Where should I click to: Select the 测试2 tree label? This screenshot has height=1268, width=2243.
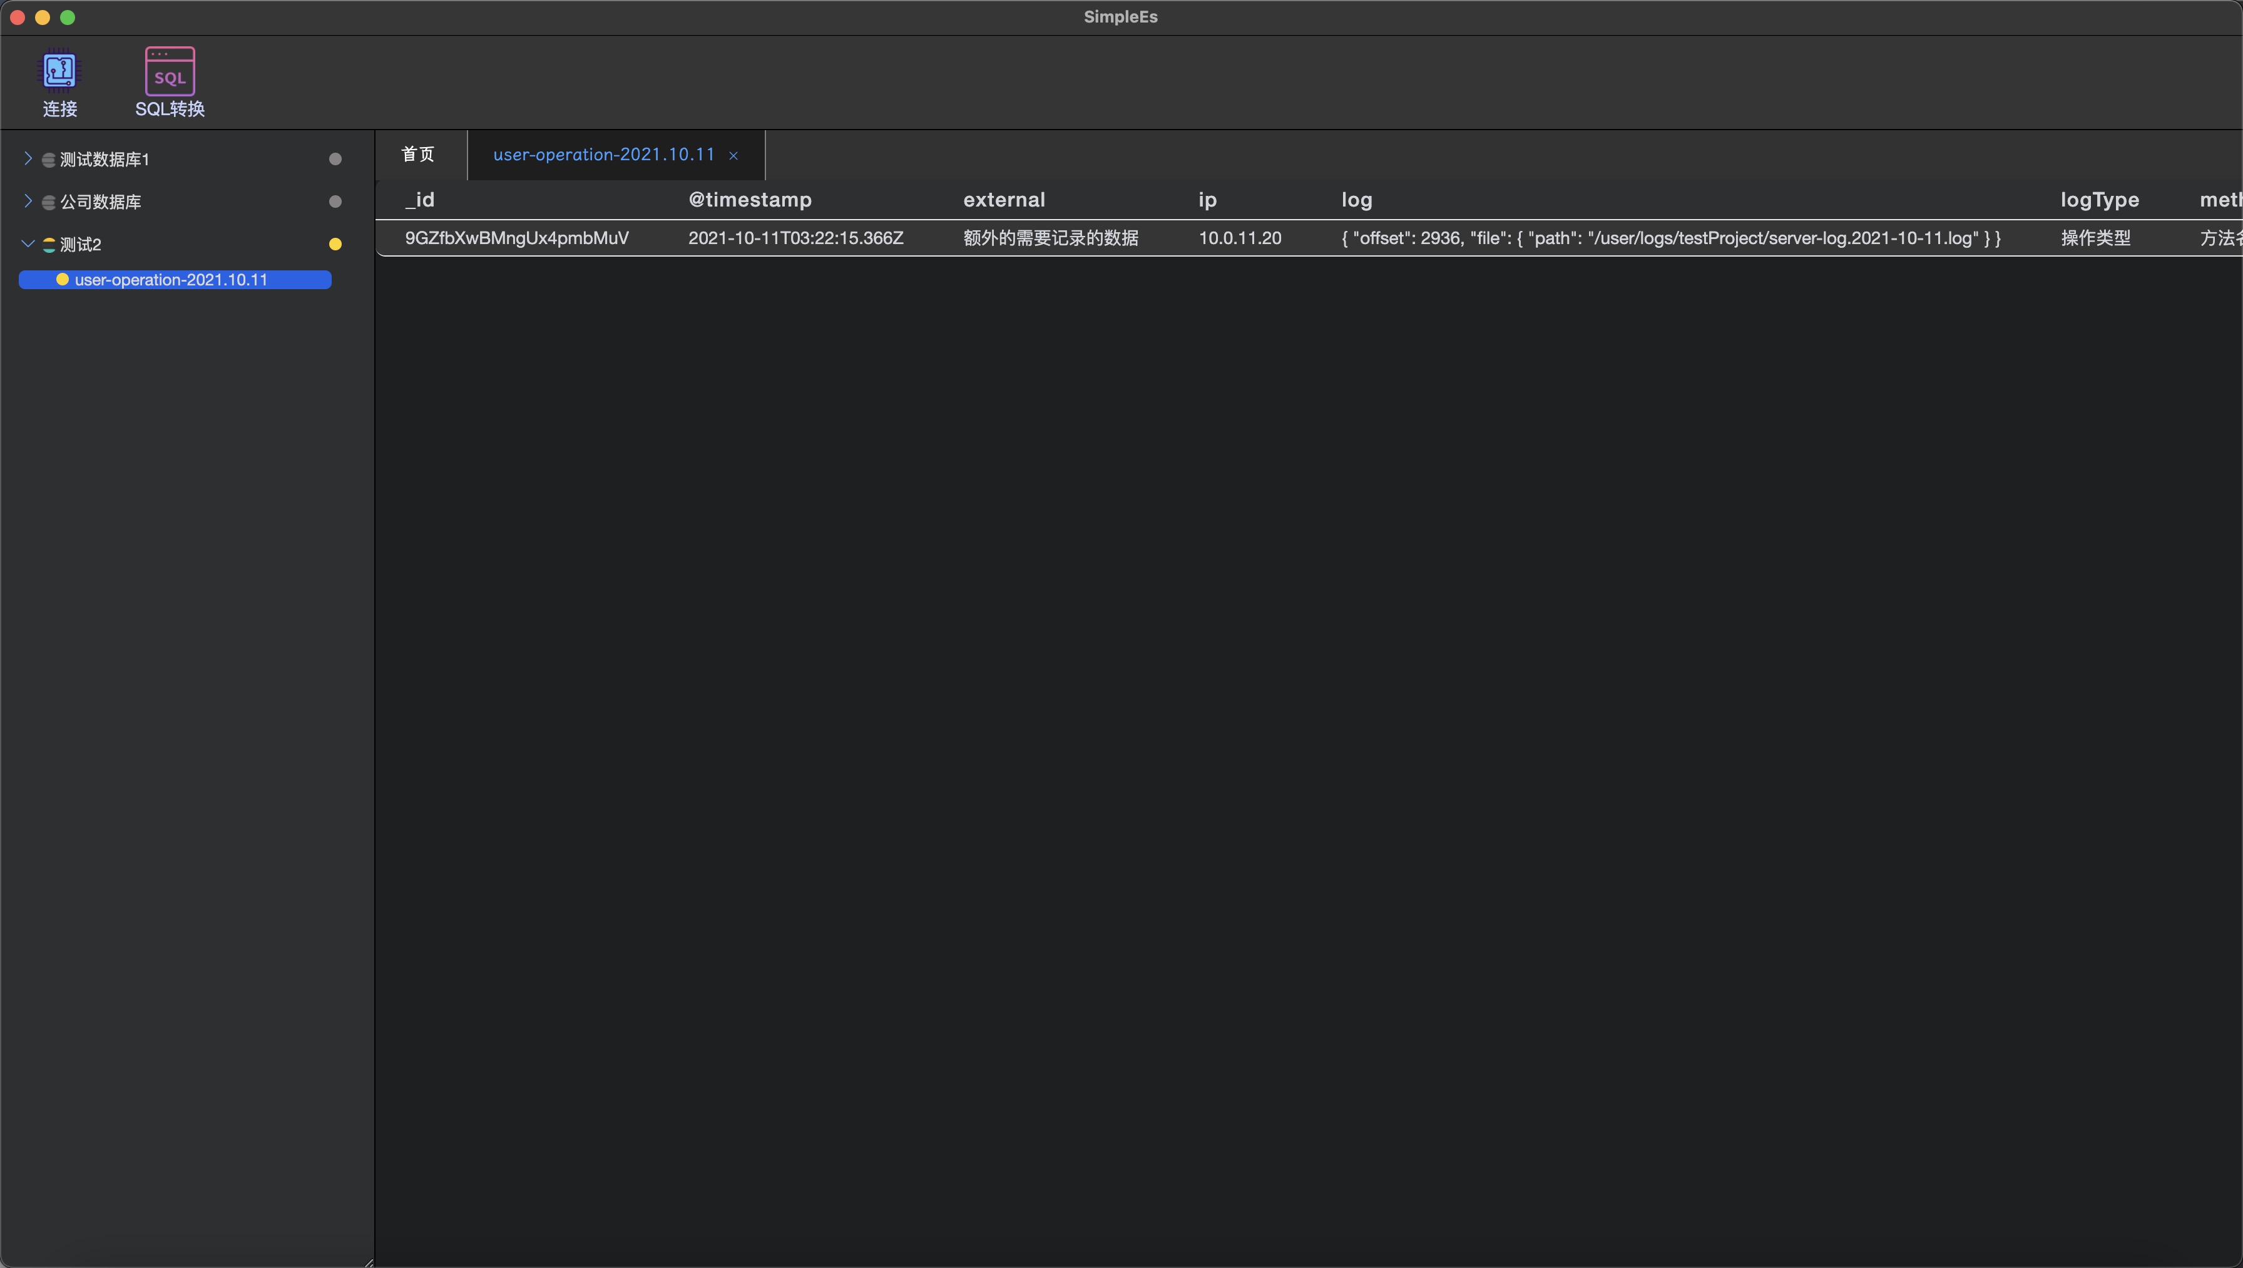point(80,245)
